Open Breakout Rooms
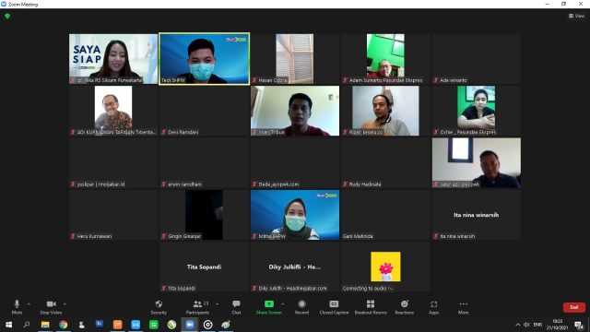Screen dimensions: 590x332 coord(371,307)
